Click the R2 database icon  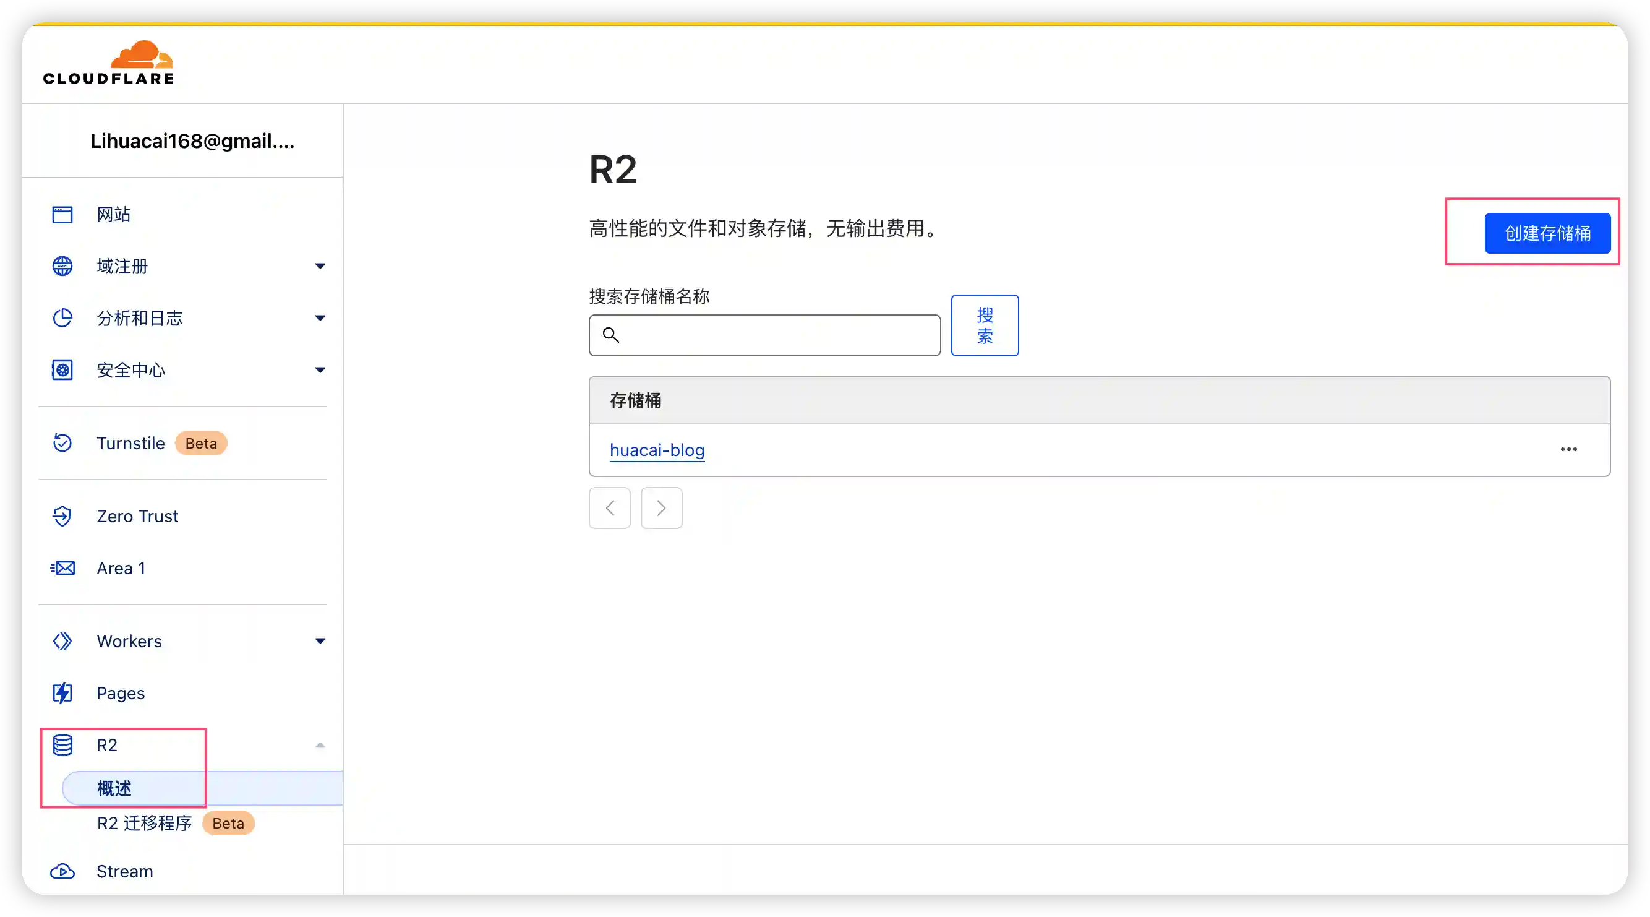62,744
